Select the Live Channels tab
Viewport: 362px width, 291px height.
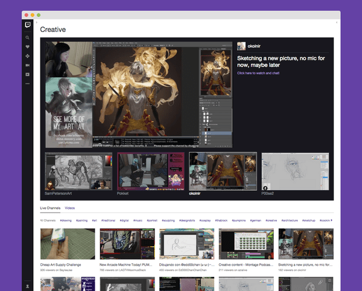50,208
